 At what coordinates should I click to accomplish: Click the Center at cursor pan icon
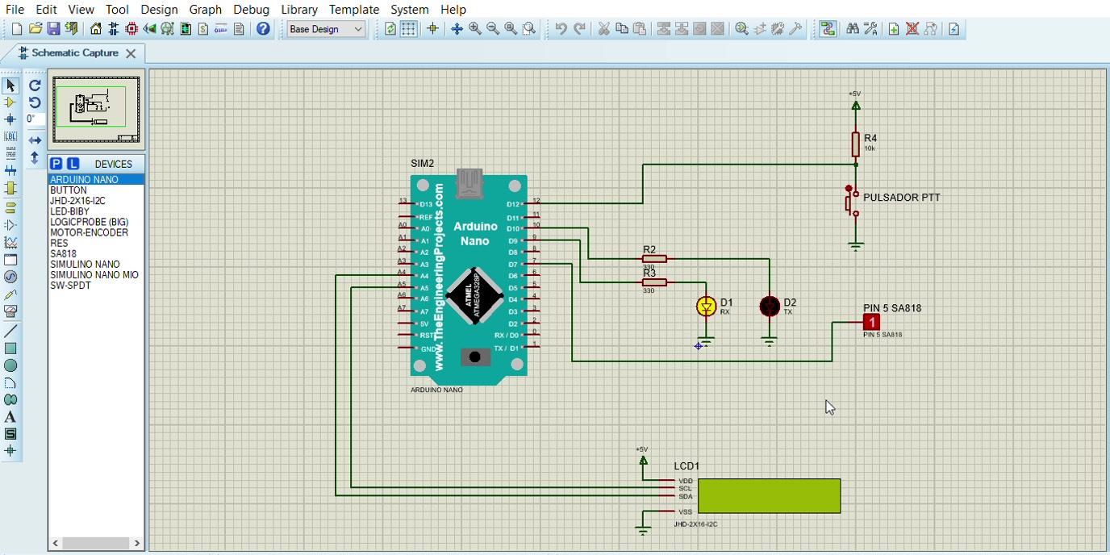pos(457,29)
